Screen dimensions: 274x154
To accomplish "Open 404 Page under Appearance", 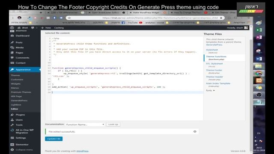I will (16, 96).
